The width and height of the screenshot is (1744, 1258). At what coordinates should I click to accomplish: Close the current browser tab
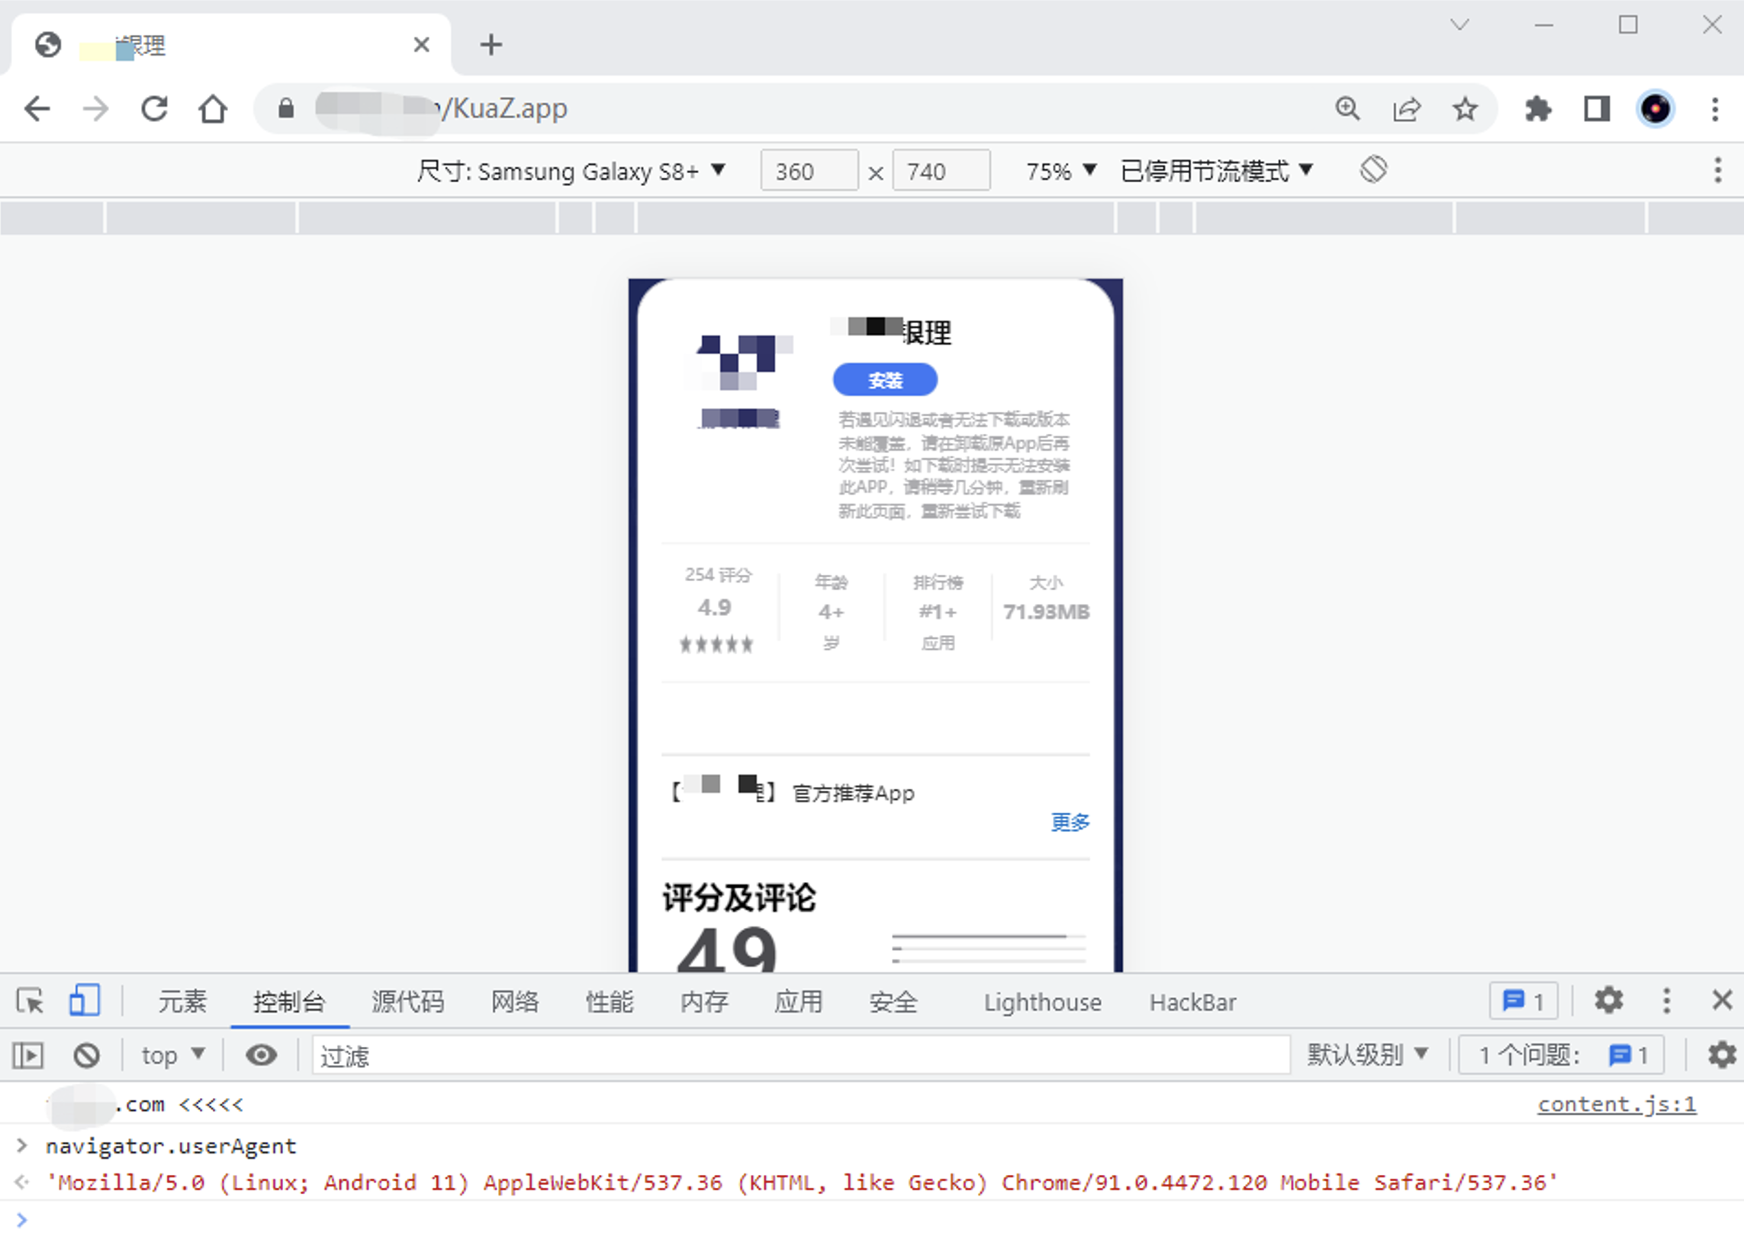click(421, 44)
